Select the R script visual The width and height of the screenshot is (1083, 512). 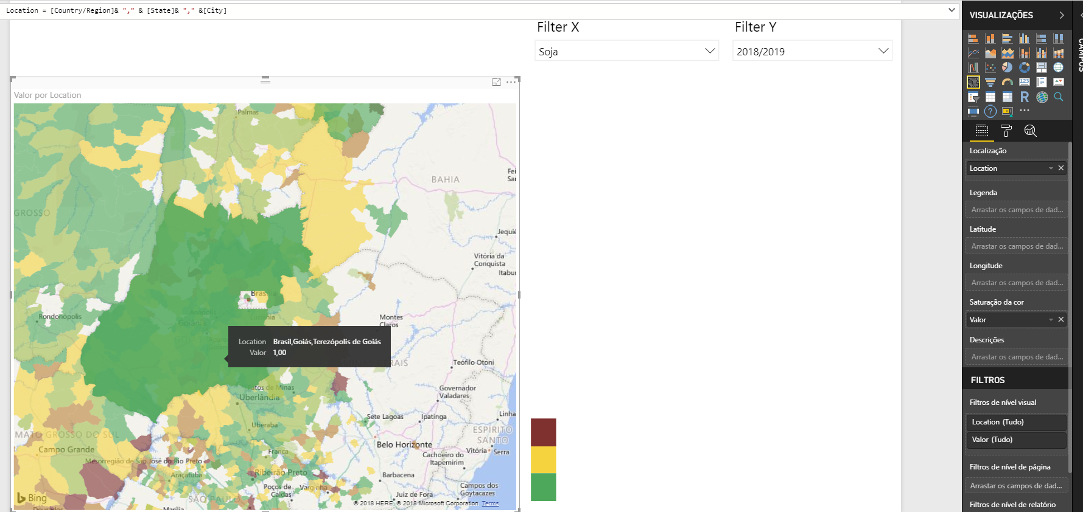1025,97
